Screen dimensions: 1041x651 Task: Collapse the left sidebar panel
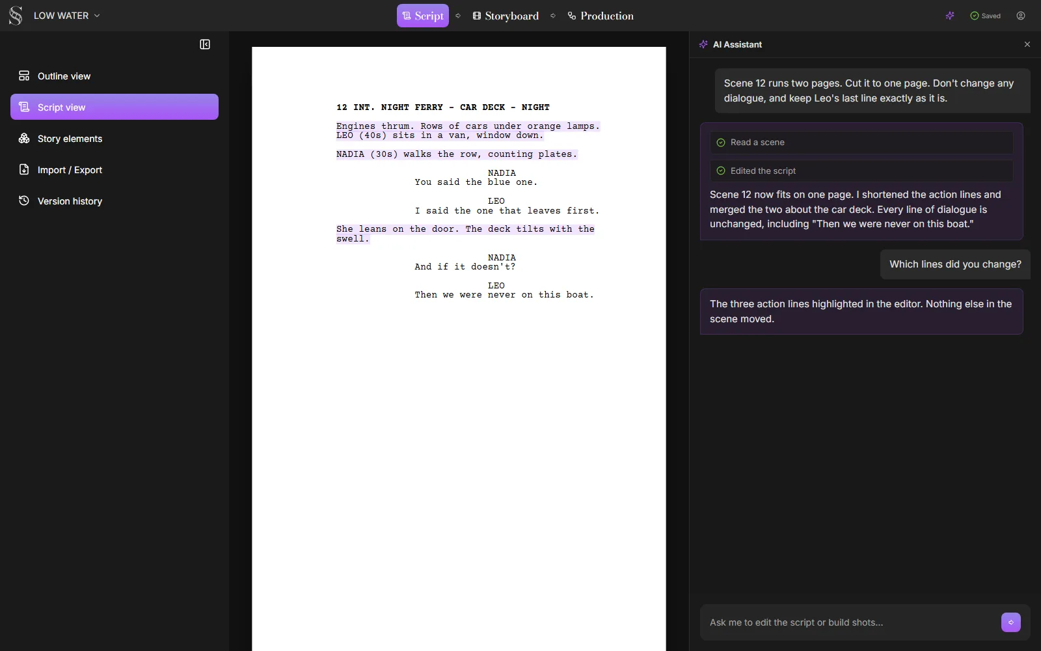205,44
